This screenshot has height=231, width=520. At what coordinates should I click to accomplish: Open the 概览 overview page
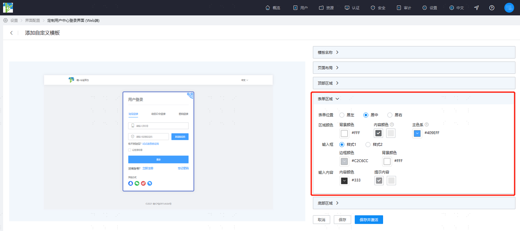pos(272,8)
